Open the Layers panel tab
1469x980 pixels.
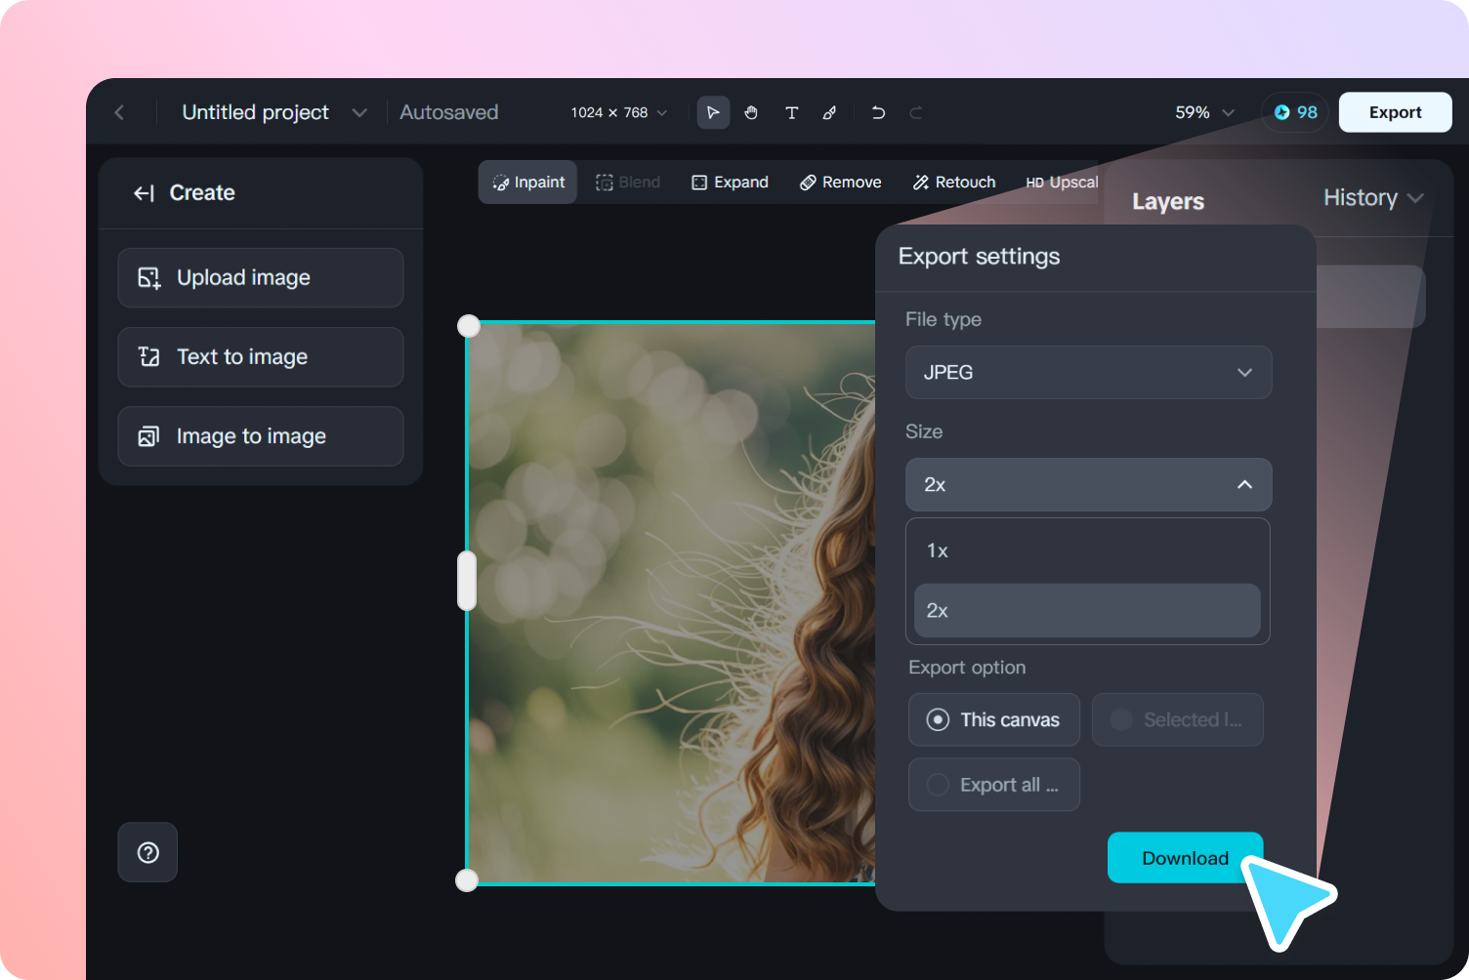tap(1167, 201)
